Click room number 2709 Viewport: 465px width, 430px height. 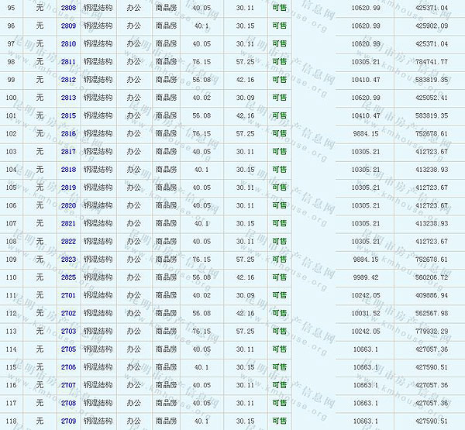(x=68, y=421)
